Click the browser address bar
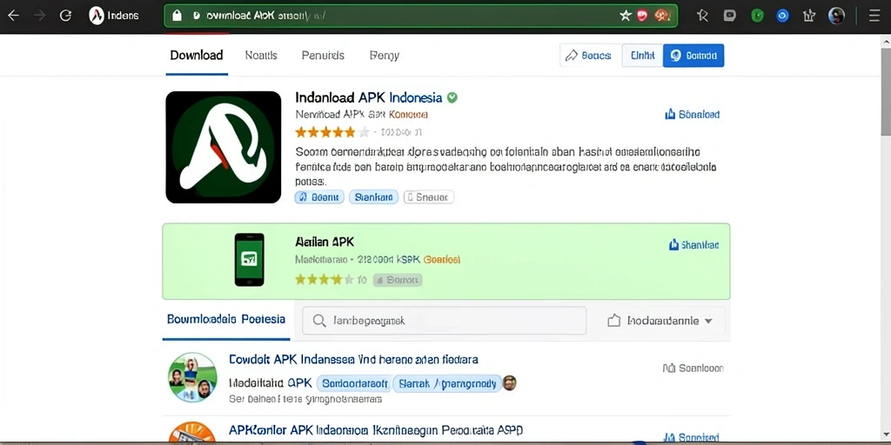891x445 pixels. tap(421, 16)
